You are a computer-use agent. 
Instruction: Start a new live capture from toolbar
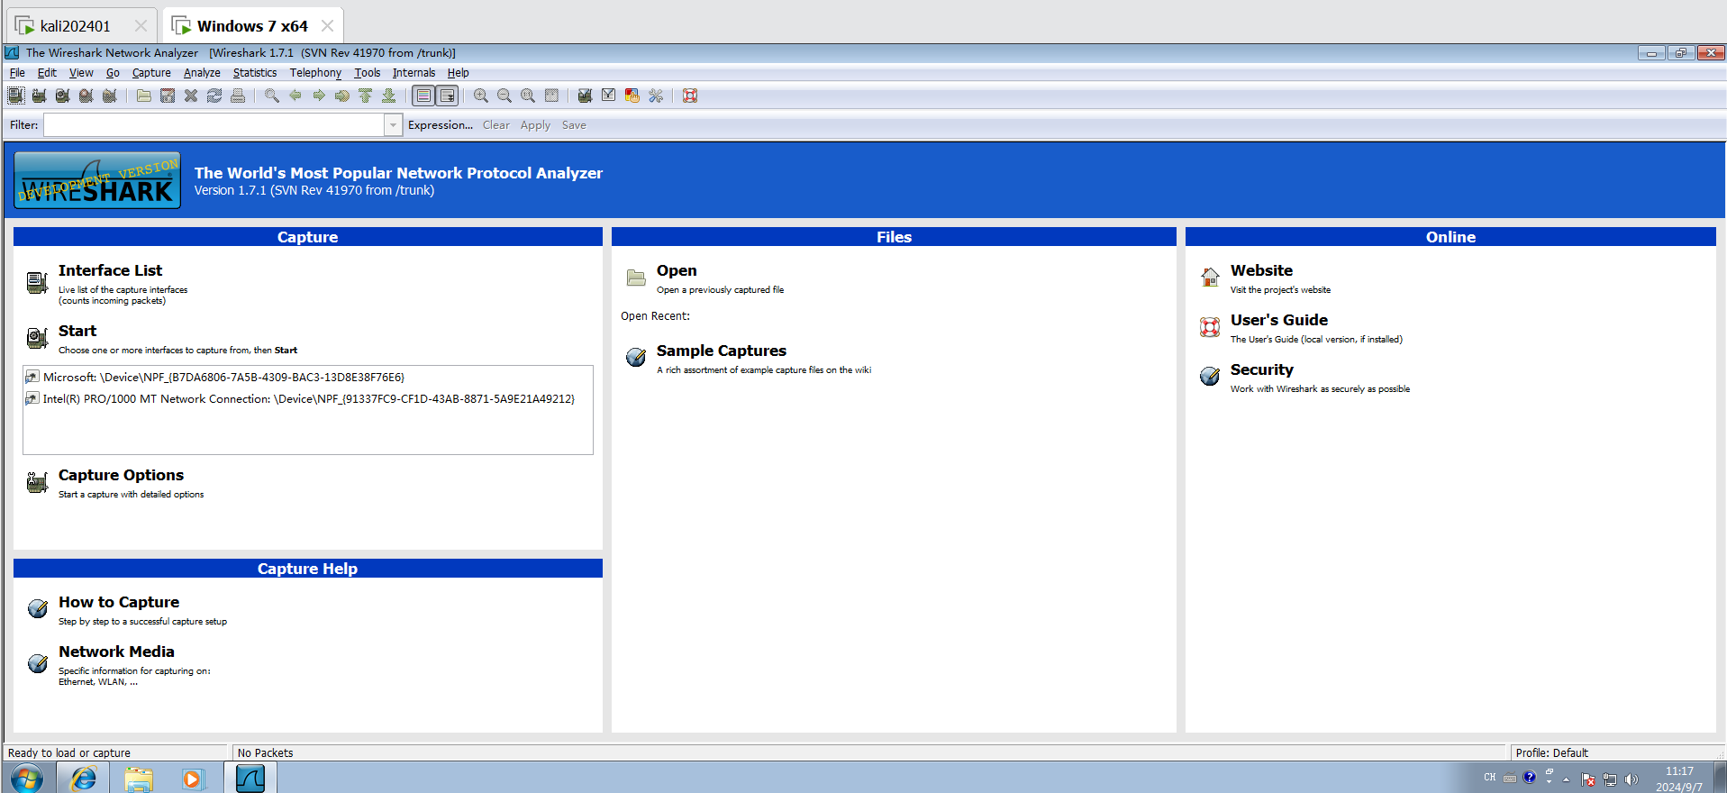tap(62, 96)
